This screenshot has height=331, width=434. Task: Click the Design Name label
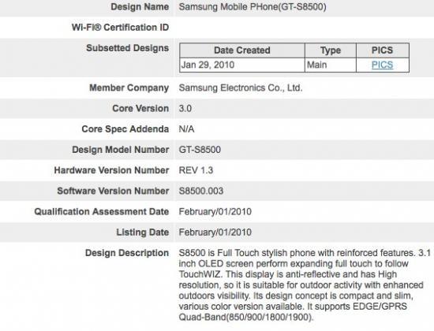click(x=140, y=7)
